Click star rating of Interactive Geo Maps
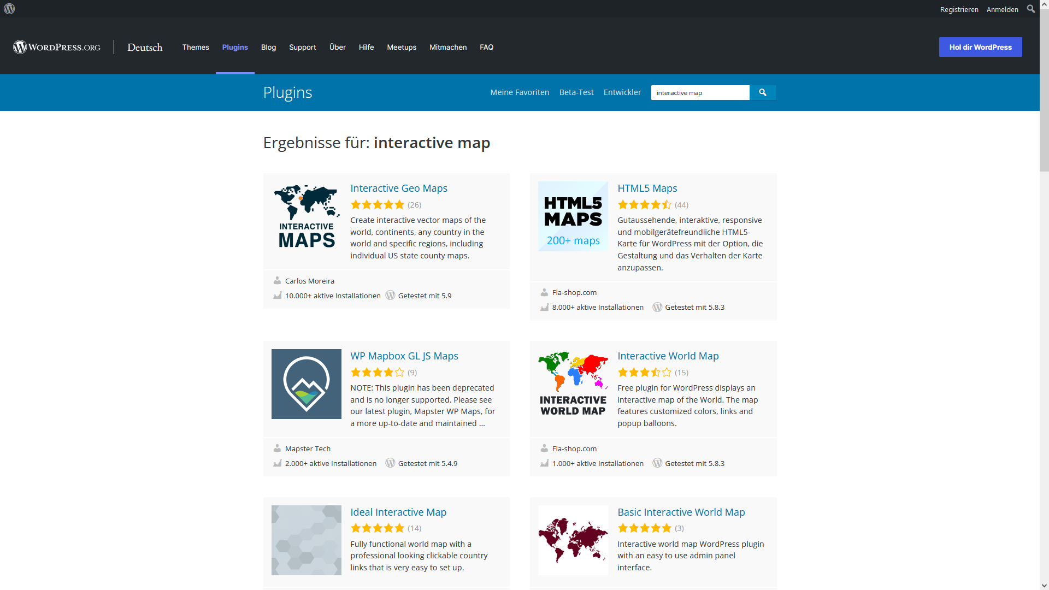Viewport: 1049px width, 590px height. coord(378,205)
